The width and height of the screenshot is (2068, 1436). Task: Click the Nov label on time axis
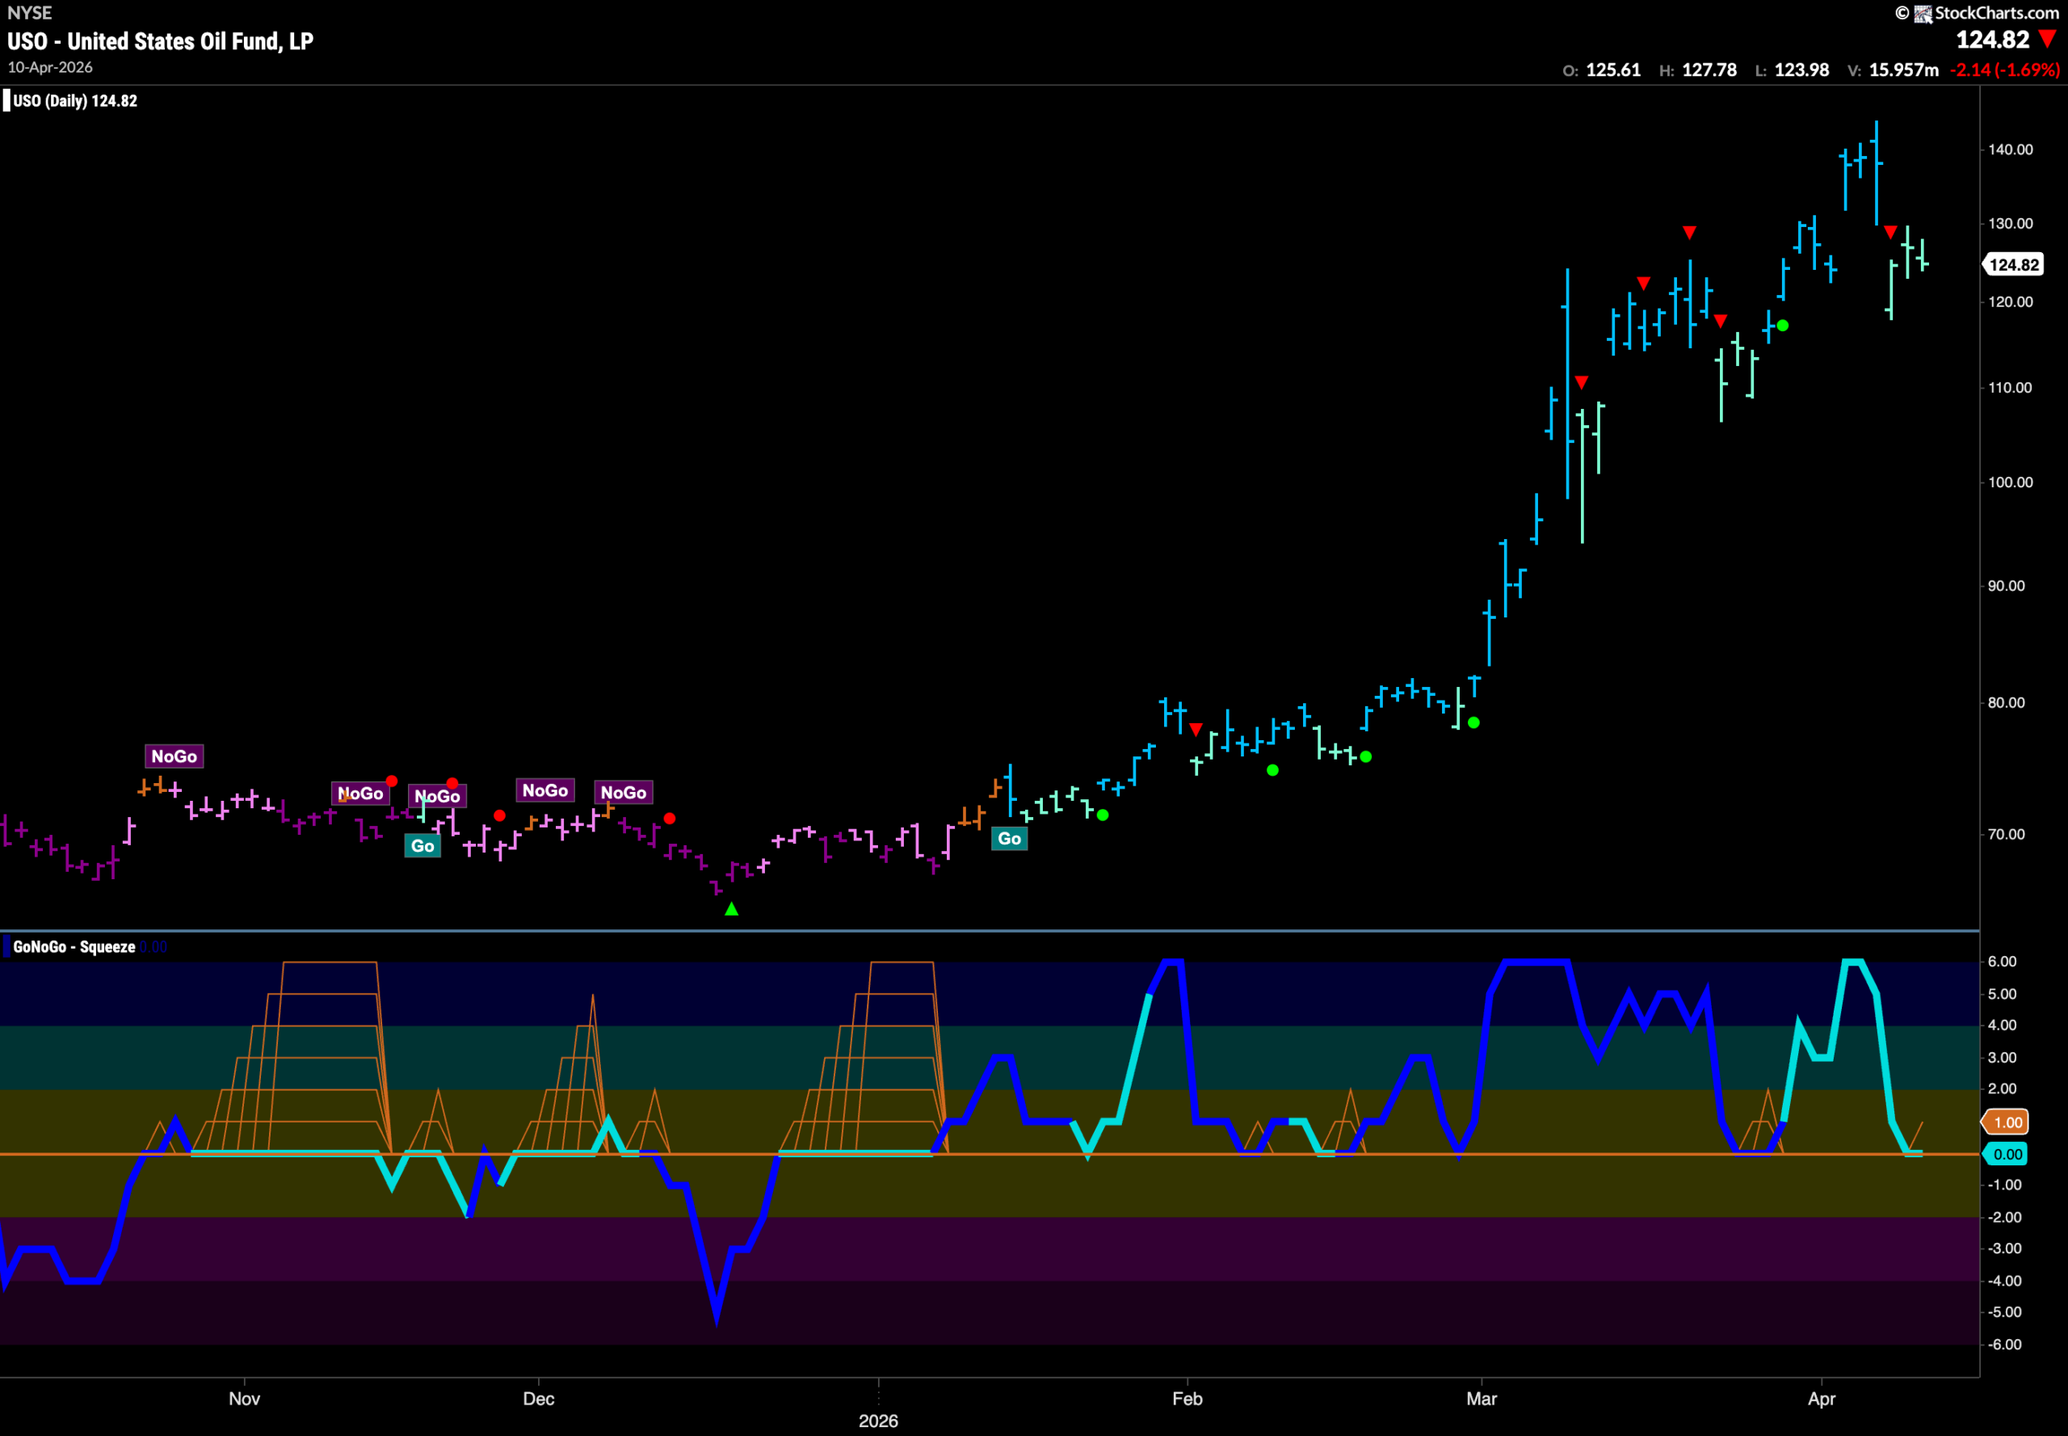coord(244,1399)
